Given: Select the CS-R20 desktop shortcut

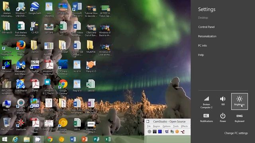Looking at the screenshot, I should coord(35,27).
